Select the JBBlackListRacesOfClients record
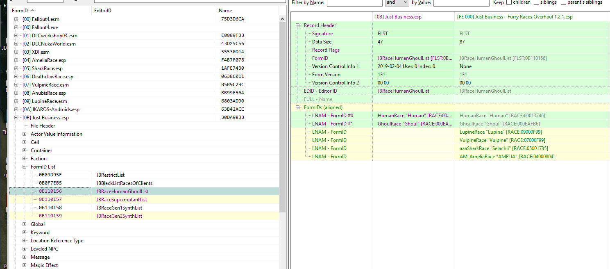This screenshot has width=610, height=269. point(124,183)
